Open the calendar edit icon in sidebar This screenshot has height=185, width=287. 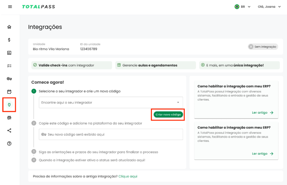click(9, 92)
